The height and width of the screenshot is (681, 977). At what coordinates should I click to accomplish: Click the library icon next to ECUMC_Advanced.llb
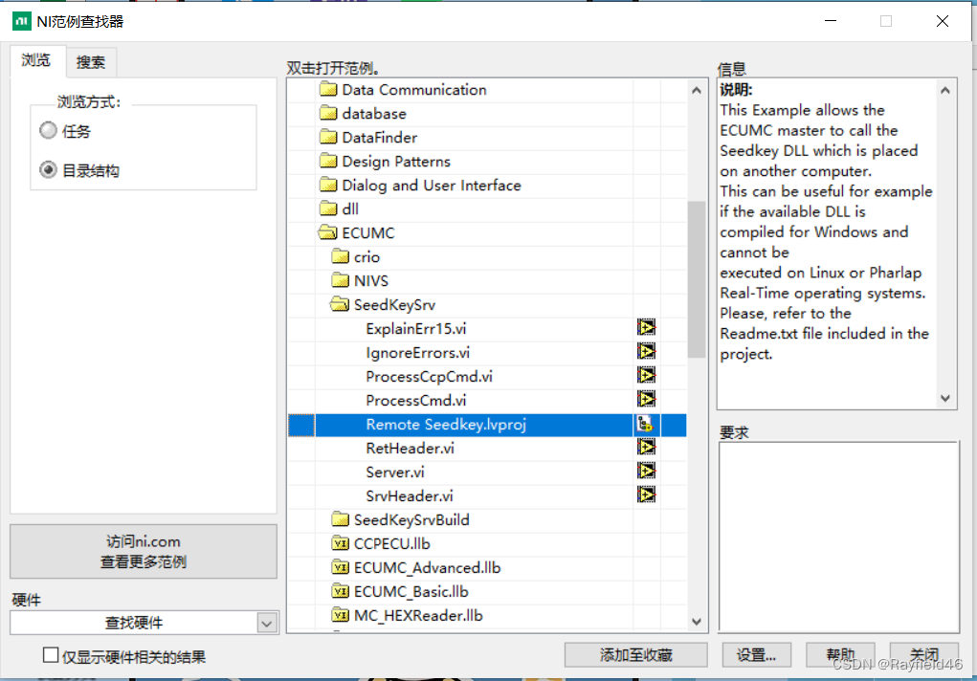(x=339, y=567)
